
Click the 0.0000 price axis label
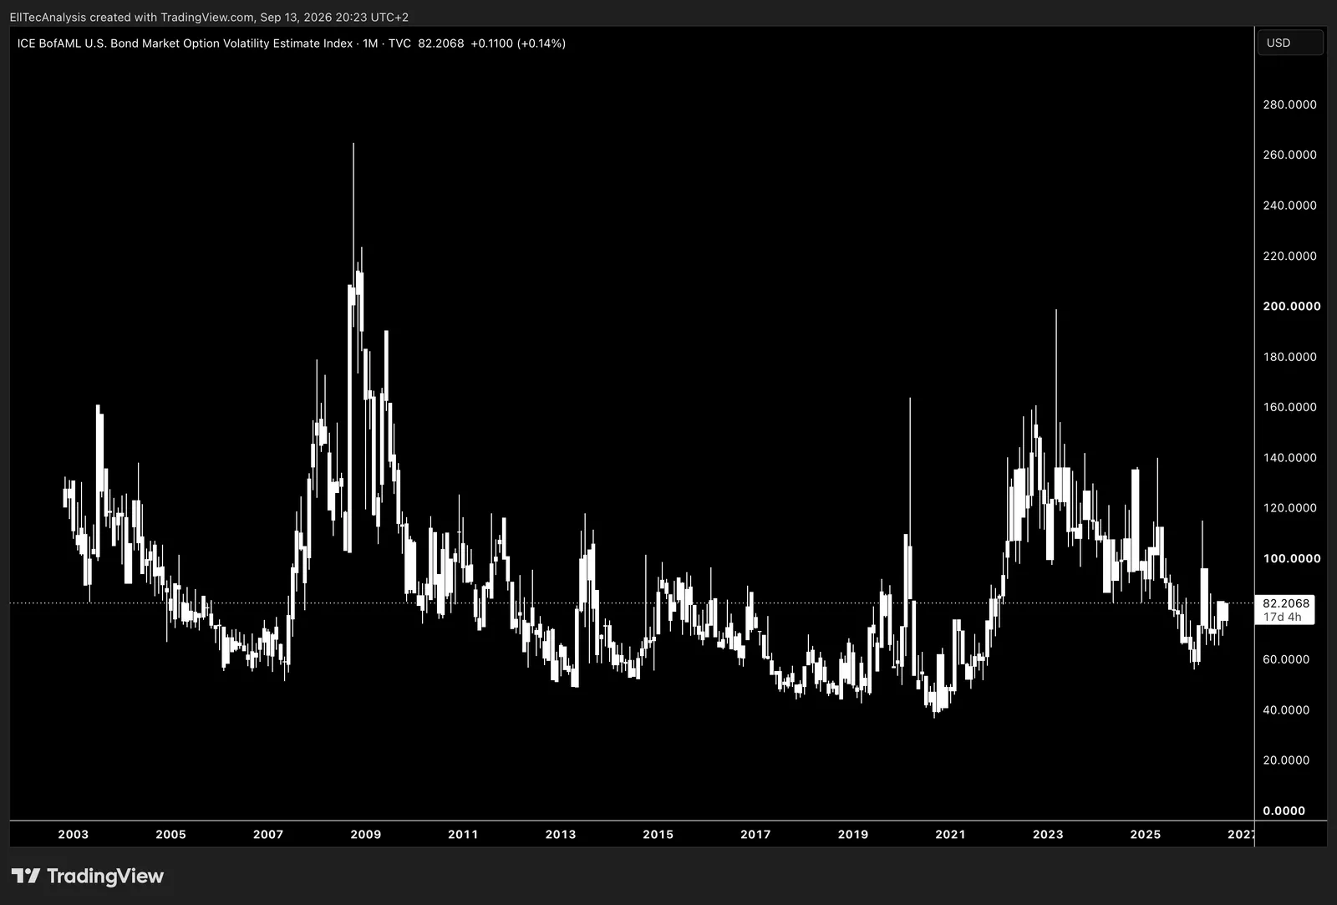(x=1284, y=811)
